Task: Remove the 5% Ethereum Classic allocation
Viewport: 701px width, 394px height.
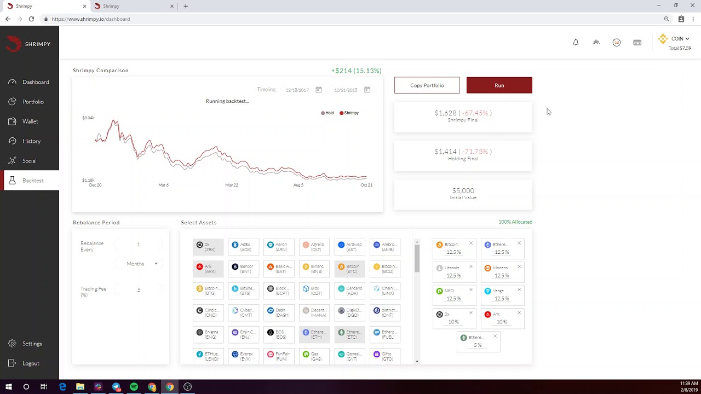Action: [x=495, y=336]
